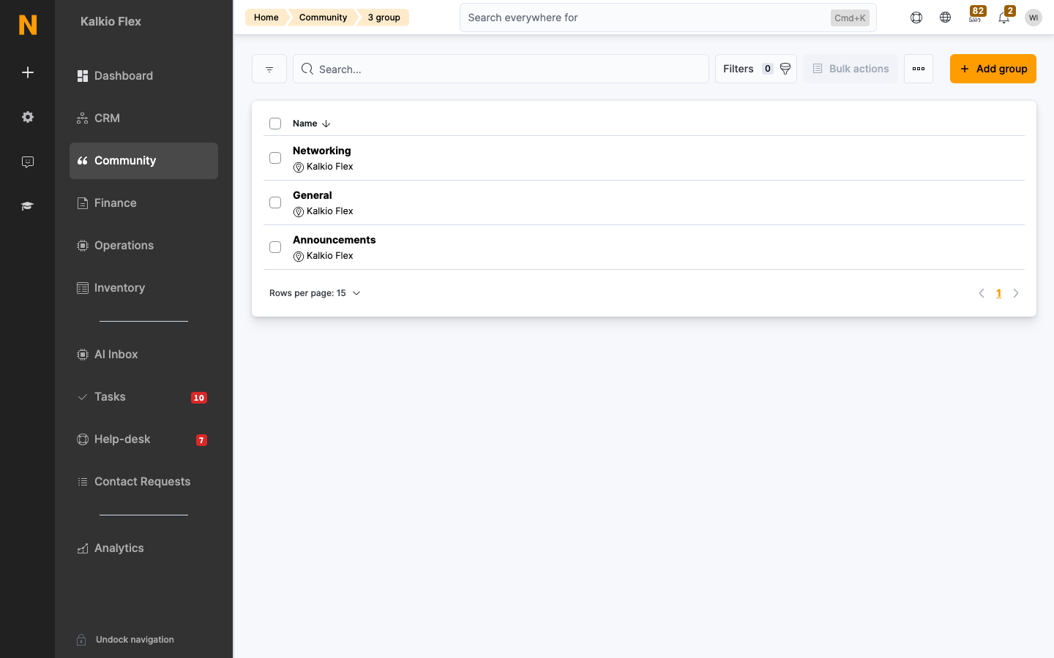Check the Announcements group checkbox
Image resolution: width=1054 pixels, height=658 pixels.
tap(275, 247)
